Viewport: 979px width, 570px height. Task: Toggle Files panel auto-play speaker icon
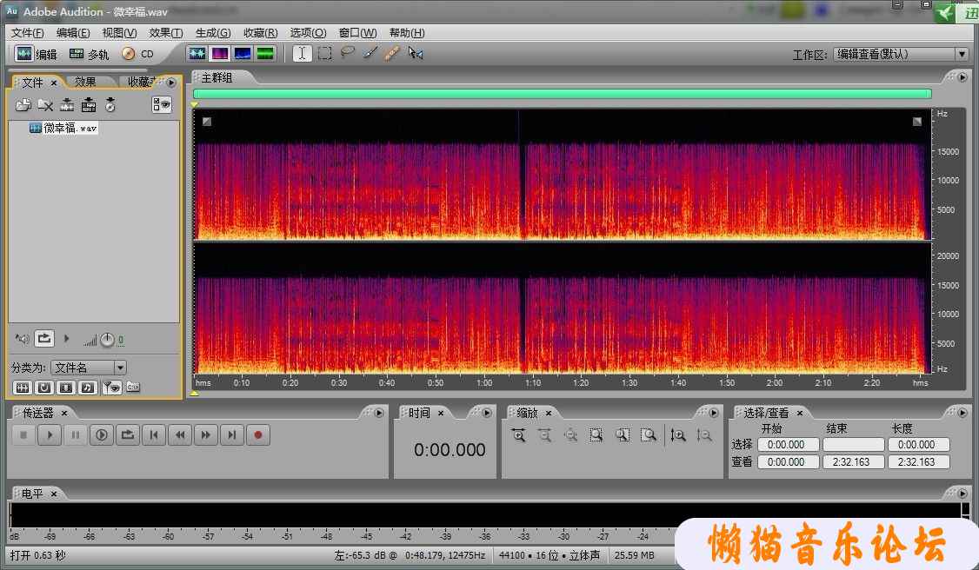tap(23, 339)
